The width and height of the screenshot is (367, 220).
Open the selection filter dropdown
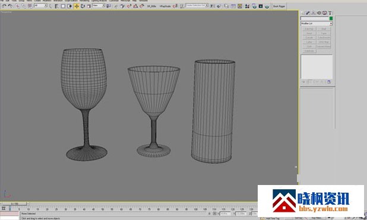pyautogui.click(x=41, y=5)
